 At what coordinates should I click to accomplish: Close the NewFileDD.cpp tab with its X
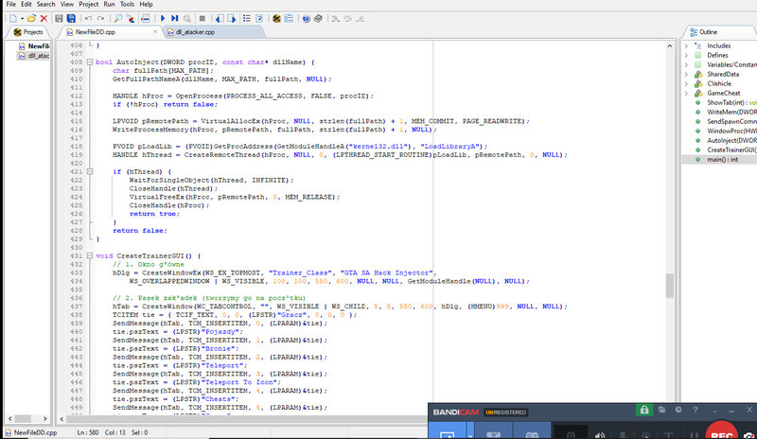point(155,32)
